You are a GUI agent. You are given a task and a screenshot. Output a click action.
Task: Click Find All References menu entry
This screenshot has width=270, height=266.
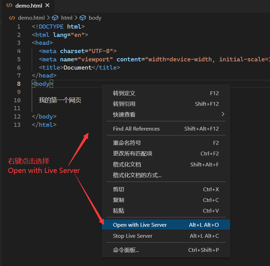tap(136, 129)
